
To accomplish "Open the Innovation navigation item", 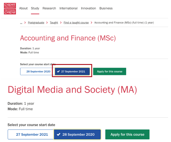I will click(88, 8).
